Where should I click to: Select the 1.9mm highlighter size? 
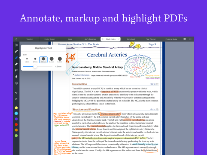click(x=27, y=60)
